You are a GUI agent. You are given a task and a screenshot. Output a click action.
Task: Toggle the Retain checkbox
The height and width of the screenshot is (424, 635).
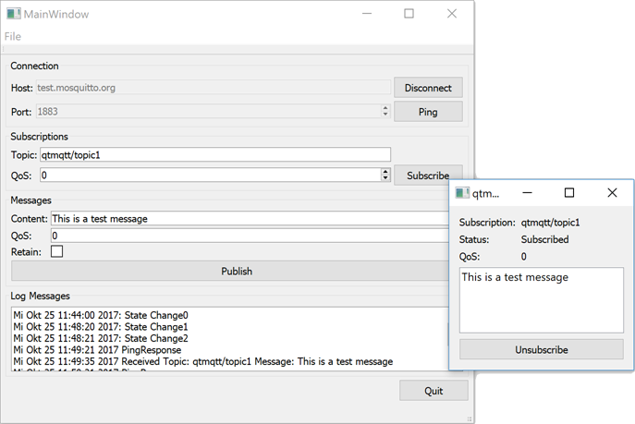tap(56, 251)
